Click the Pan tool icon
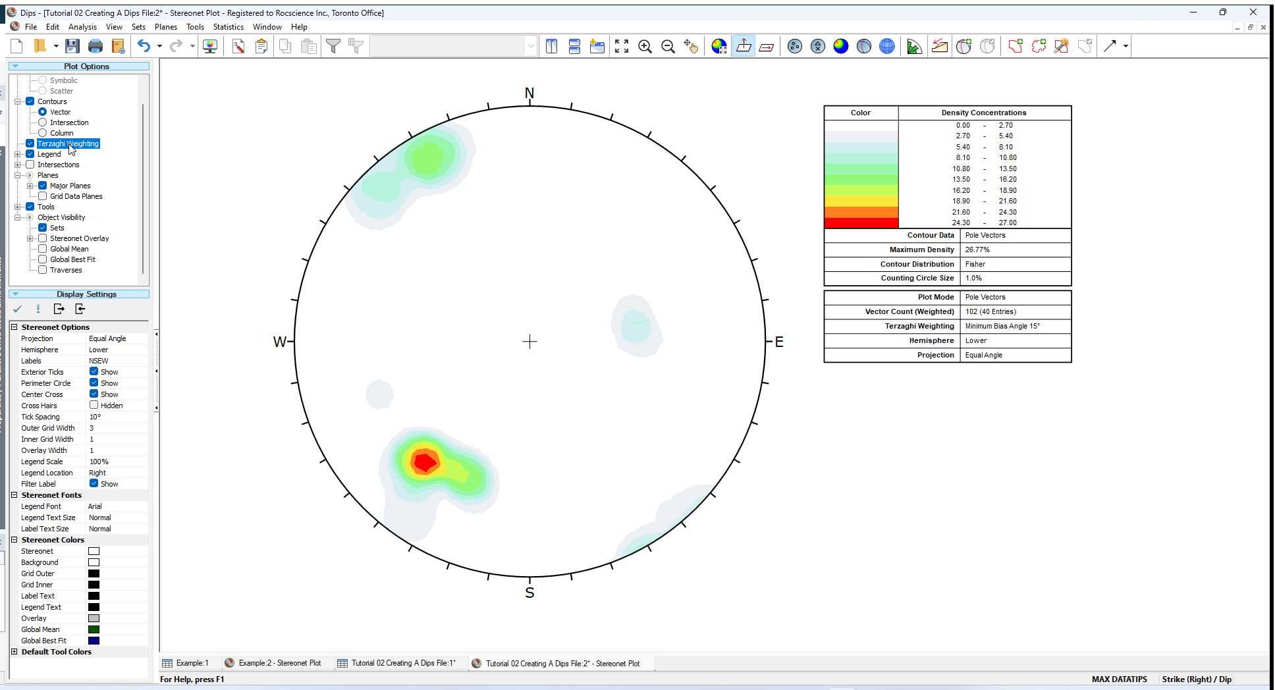 tap(692, 46)
